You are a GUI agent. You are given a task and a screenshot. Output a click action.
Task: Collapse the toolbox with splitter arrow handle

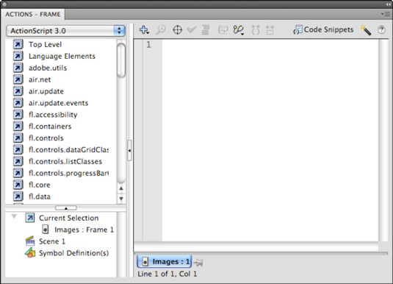129,150
